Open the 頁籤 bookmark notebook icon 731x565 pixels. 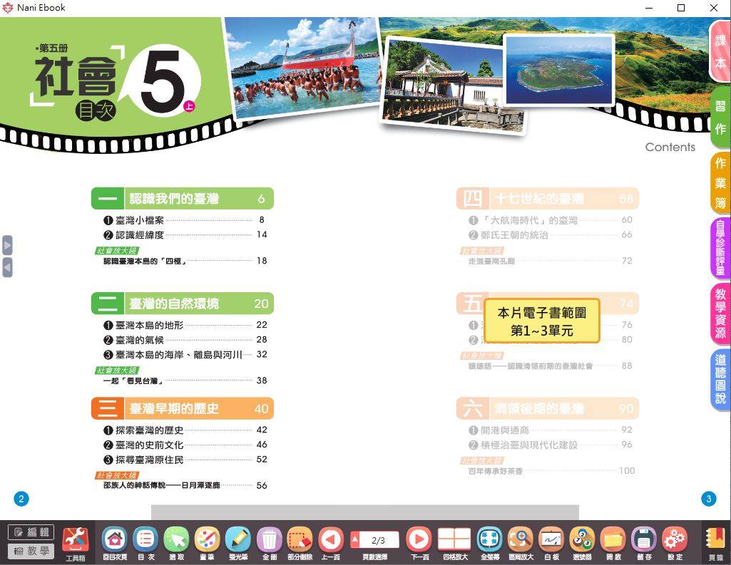pos(715,544)
